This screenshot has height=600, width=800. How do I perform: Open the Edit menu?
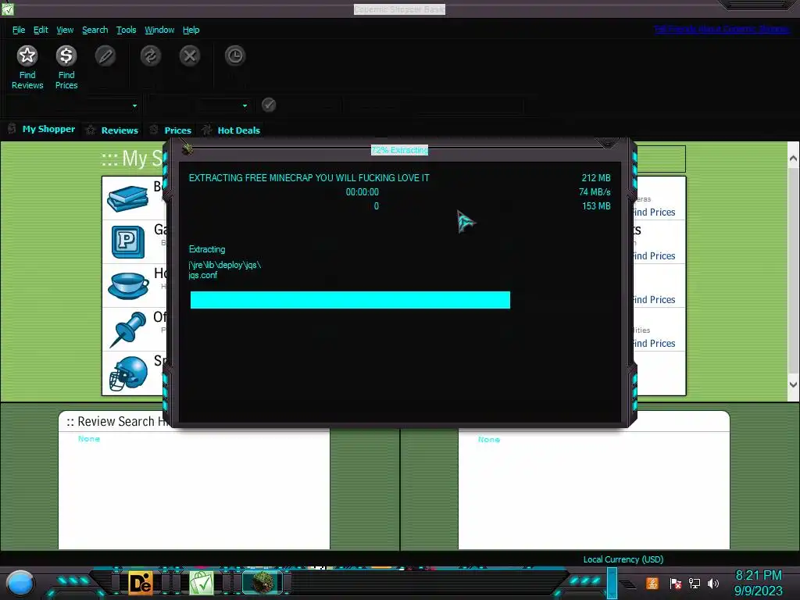click(41, 30)
